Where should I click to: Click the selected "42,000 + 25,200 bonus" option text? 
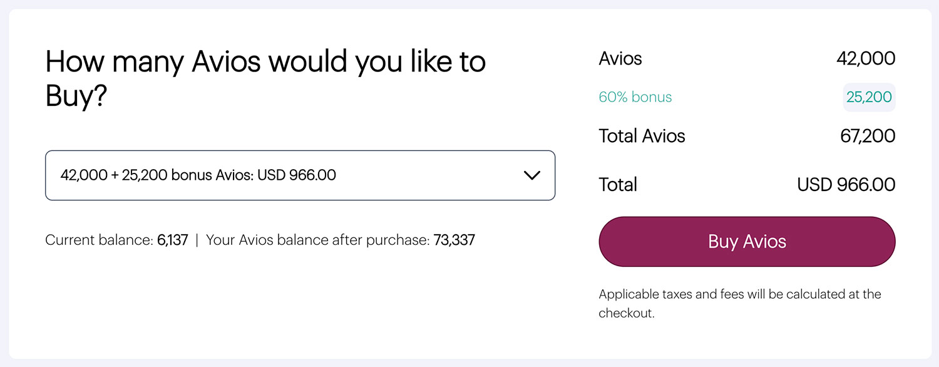click(198, 175)
